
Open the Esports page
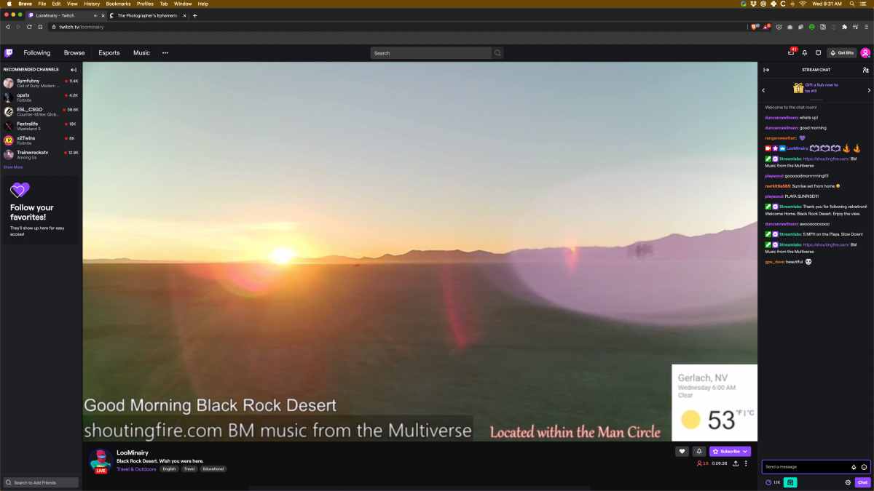(109, 52)
